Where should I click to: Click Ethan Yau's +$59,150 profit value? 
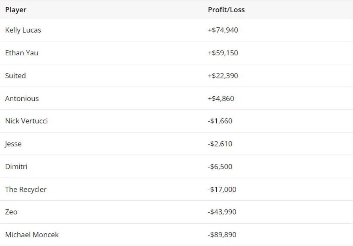(223, 53)
